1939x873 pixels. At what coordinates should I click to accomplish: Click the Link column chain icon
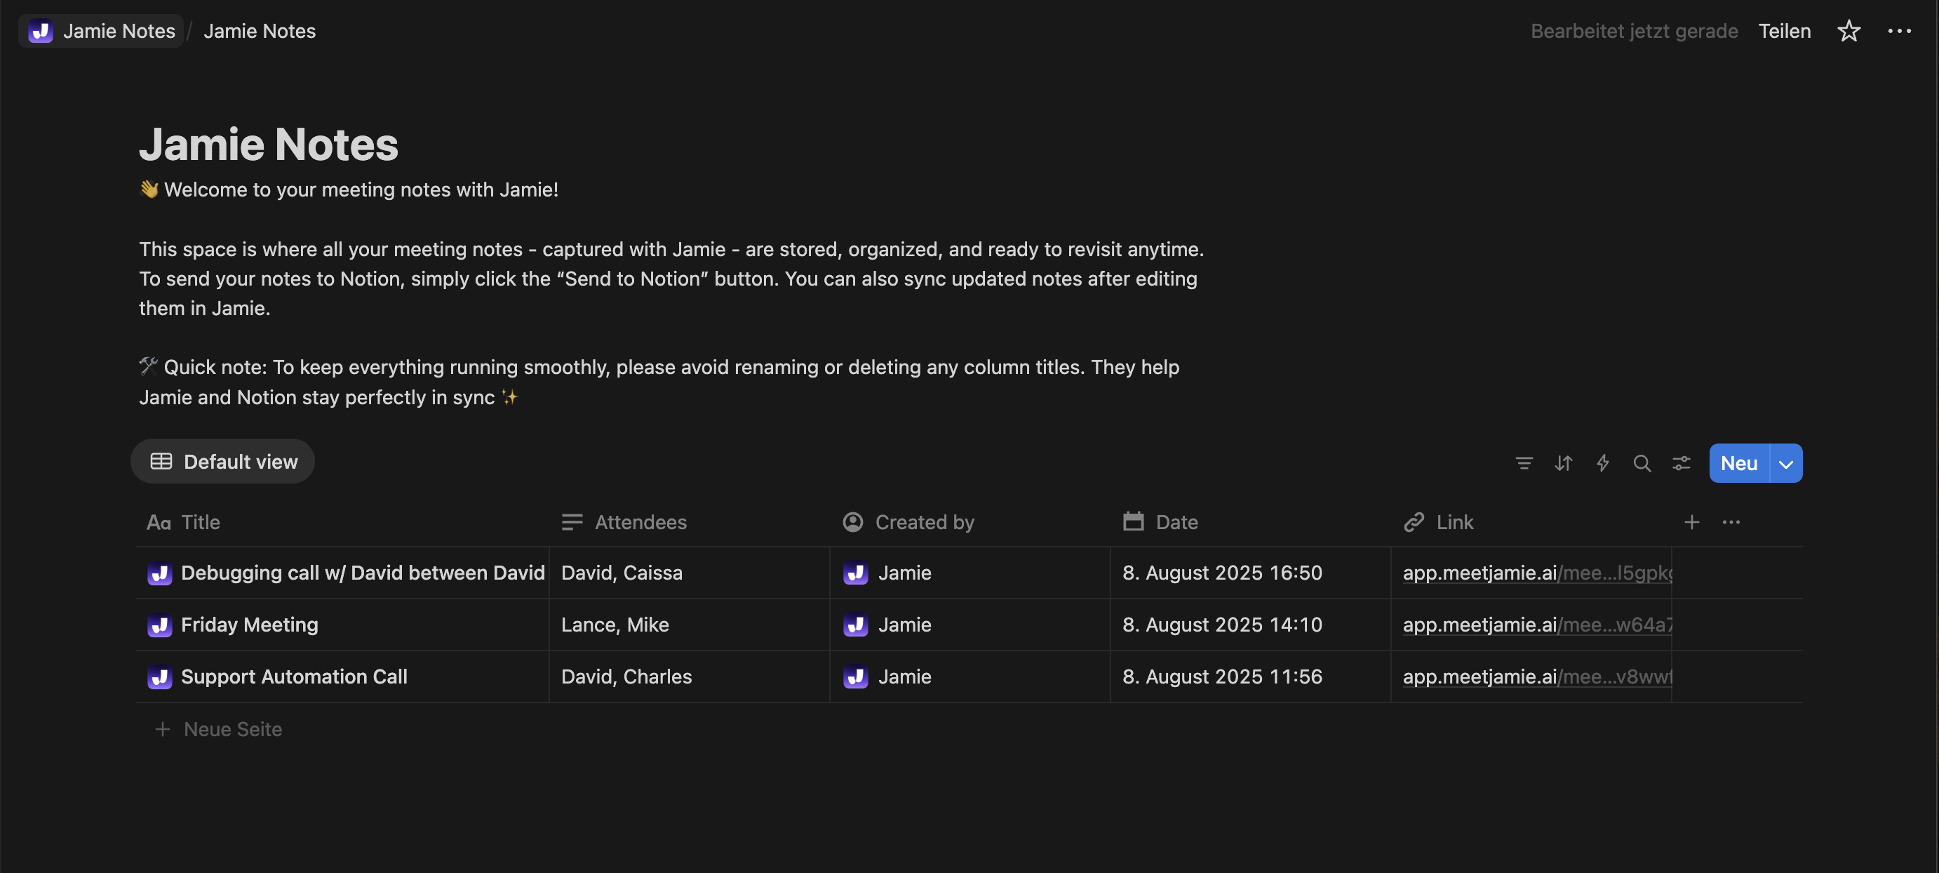pos(1414,522)
